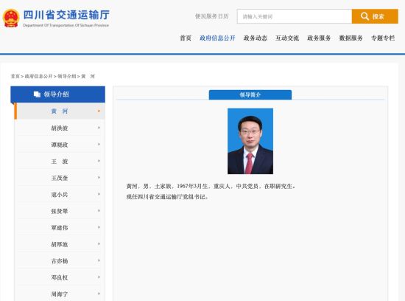Viewport: 405px width, 301px height.
Task: Open the 政府信息公开 menu item
Action: [x=217, y=38]
